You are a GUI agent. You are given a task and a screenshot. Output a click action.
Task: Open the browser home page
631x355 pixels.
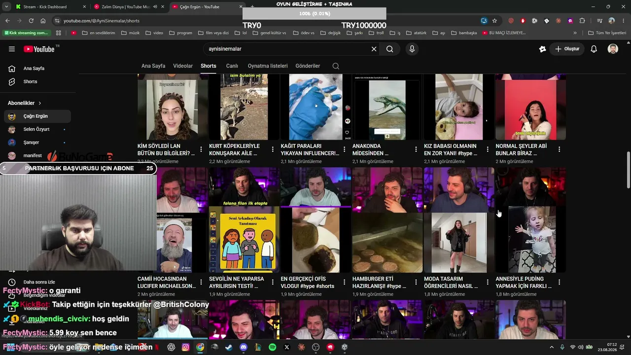(x=43, y=21)
